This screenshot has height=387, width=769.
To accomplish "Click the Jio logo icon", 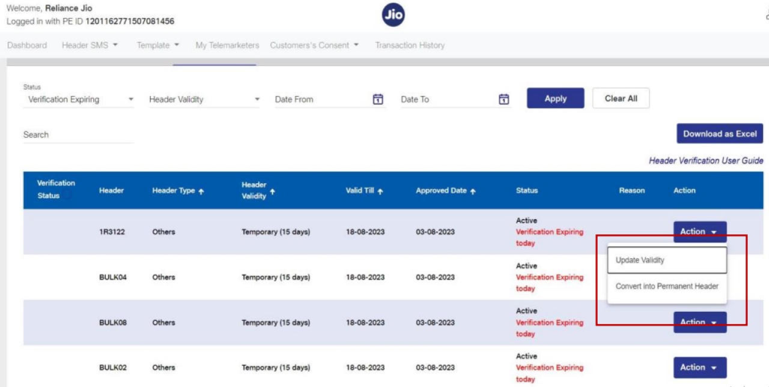I will pyautogui.click(x=394, y=16).
